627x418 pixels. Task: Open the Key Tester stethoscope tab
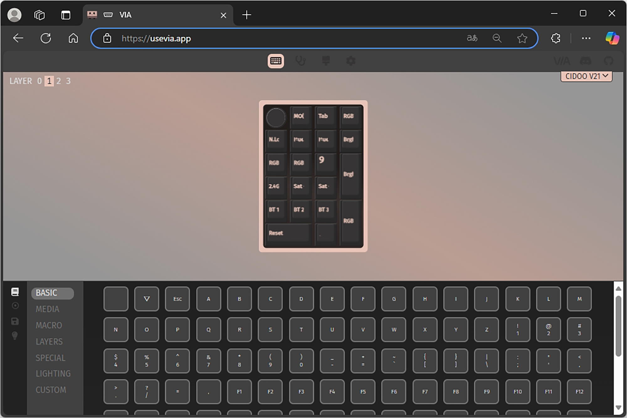300,60
